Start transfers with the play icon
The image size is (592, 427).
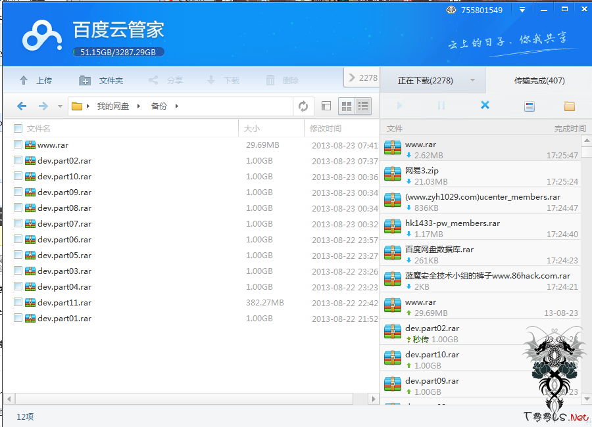point(399,106)
